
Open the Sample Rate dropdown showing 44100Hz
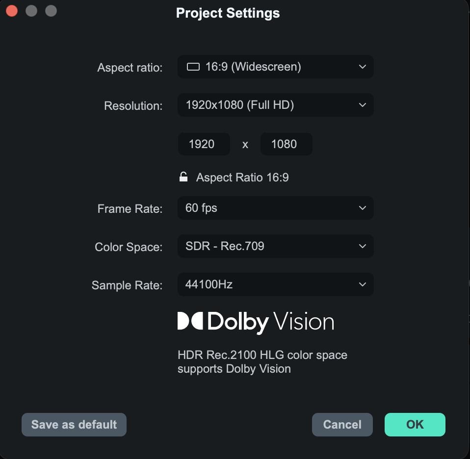275,284
